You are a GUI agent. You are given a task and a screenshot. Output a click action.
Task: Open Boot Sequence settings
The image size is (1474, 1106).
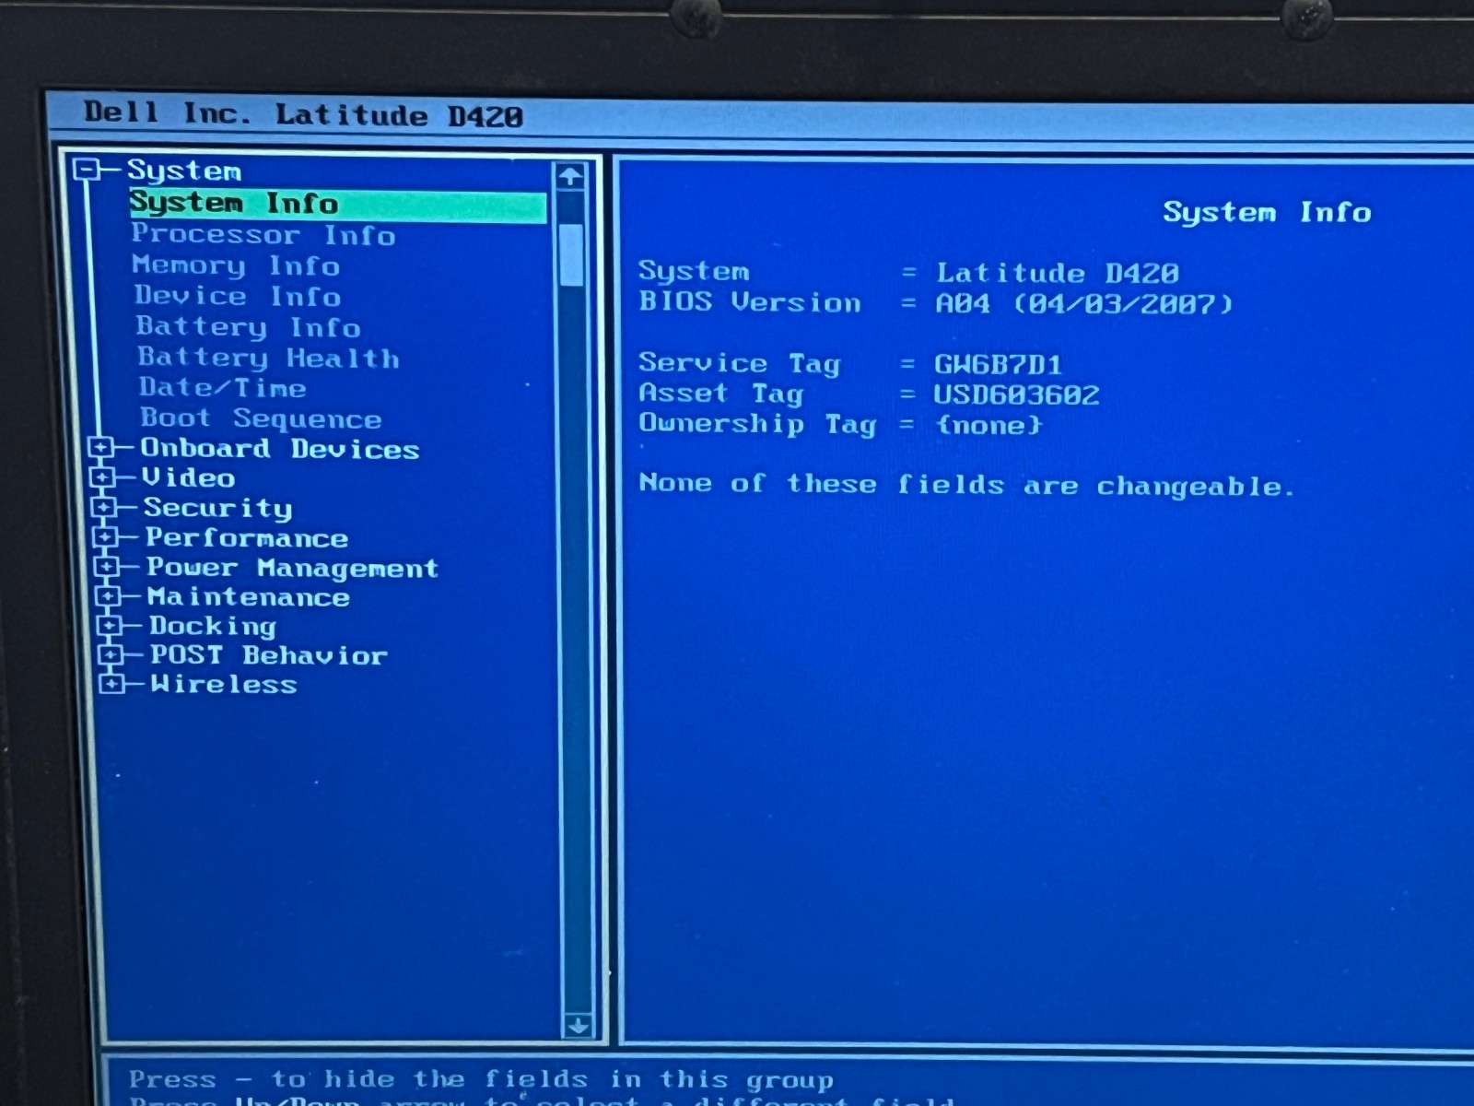(261, 418)
